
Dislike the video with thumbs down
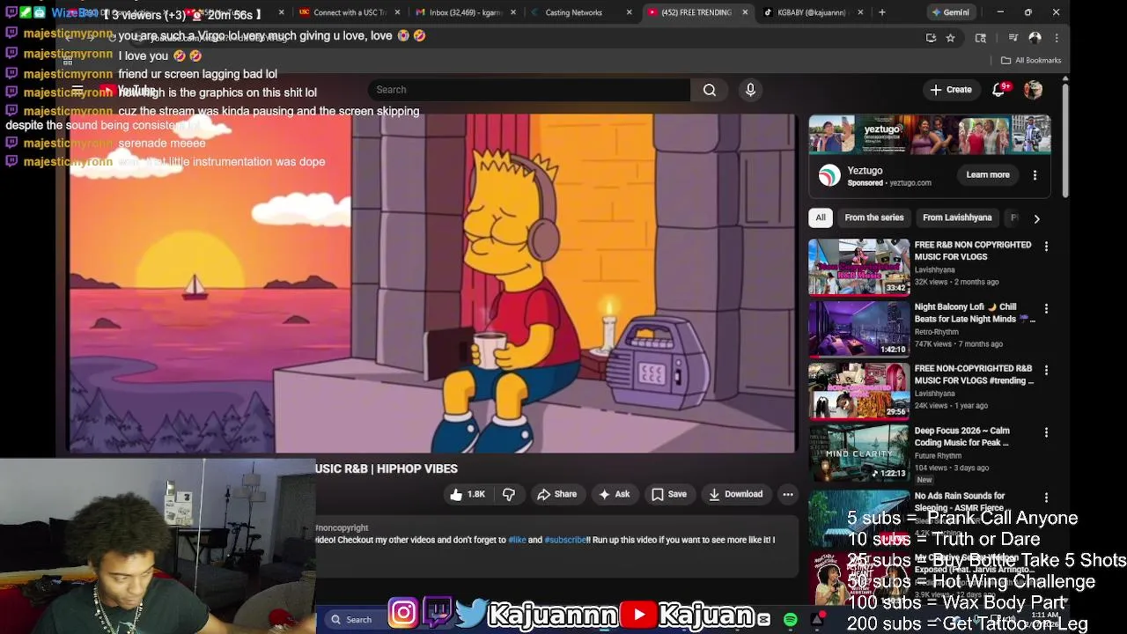(509, 495)
